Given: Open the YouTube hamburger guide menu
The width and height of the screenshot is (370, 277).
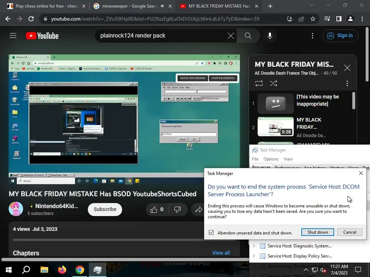Looking at the screenshot, I should [13, 36].
